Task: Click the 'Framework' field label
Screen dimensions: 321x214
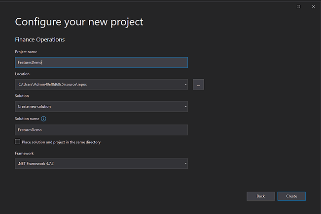Action: point(24,153)
